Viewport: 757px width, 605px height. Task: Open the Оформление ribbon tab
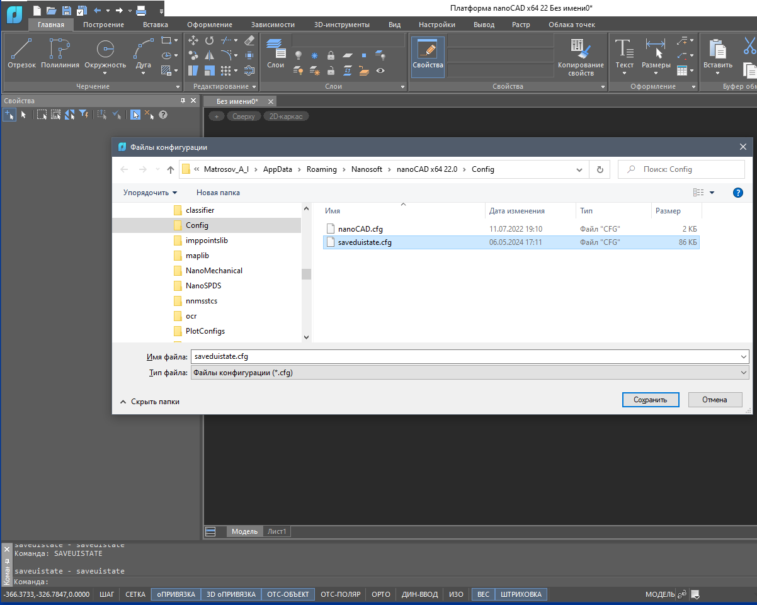[x=210, y=25]
